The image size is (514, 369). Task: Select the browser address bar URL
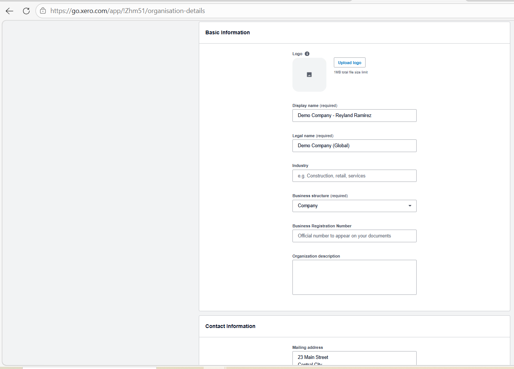click(128, 11)
